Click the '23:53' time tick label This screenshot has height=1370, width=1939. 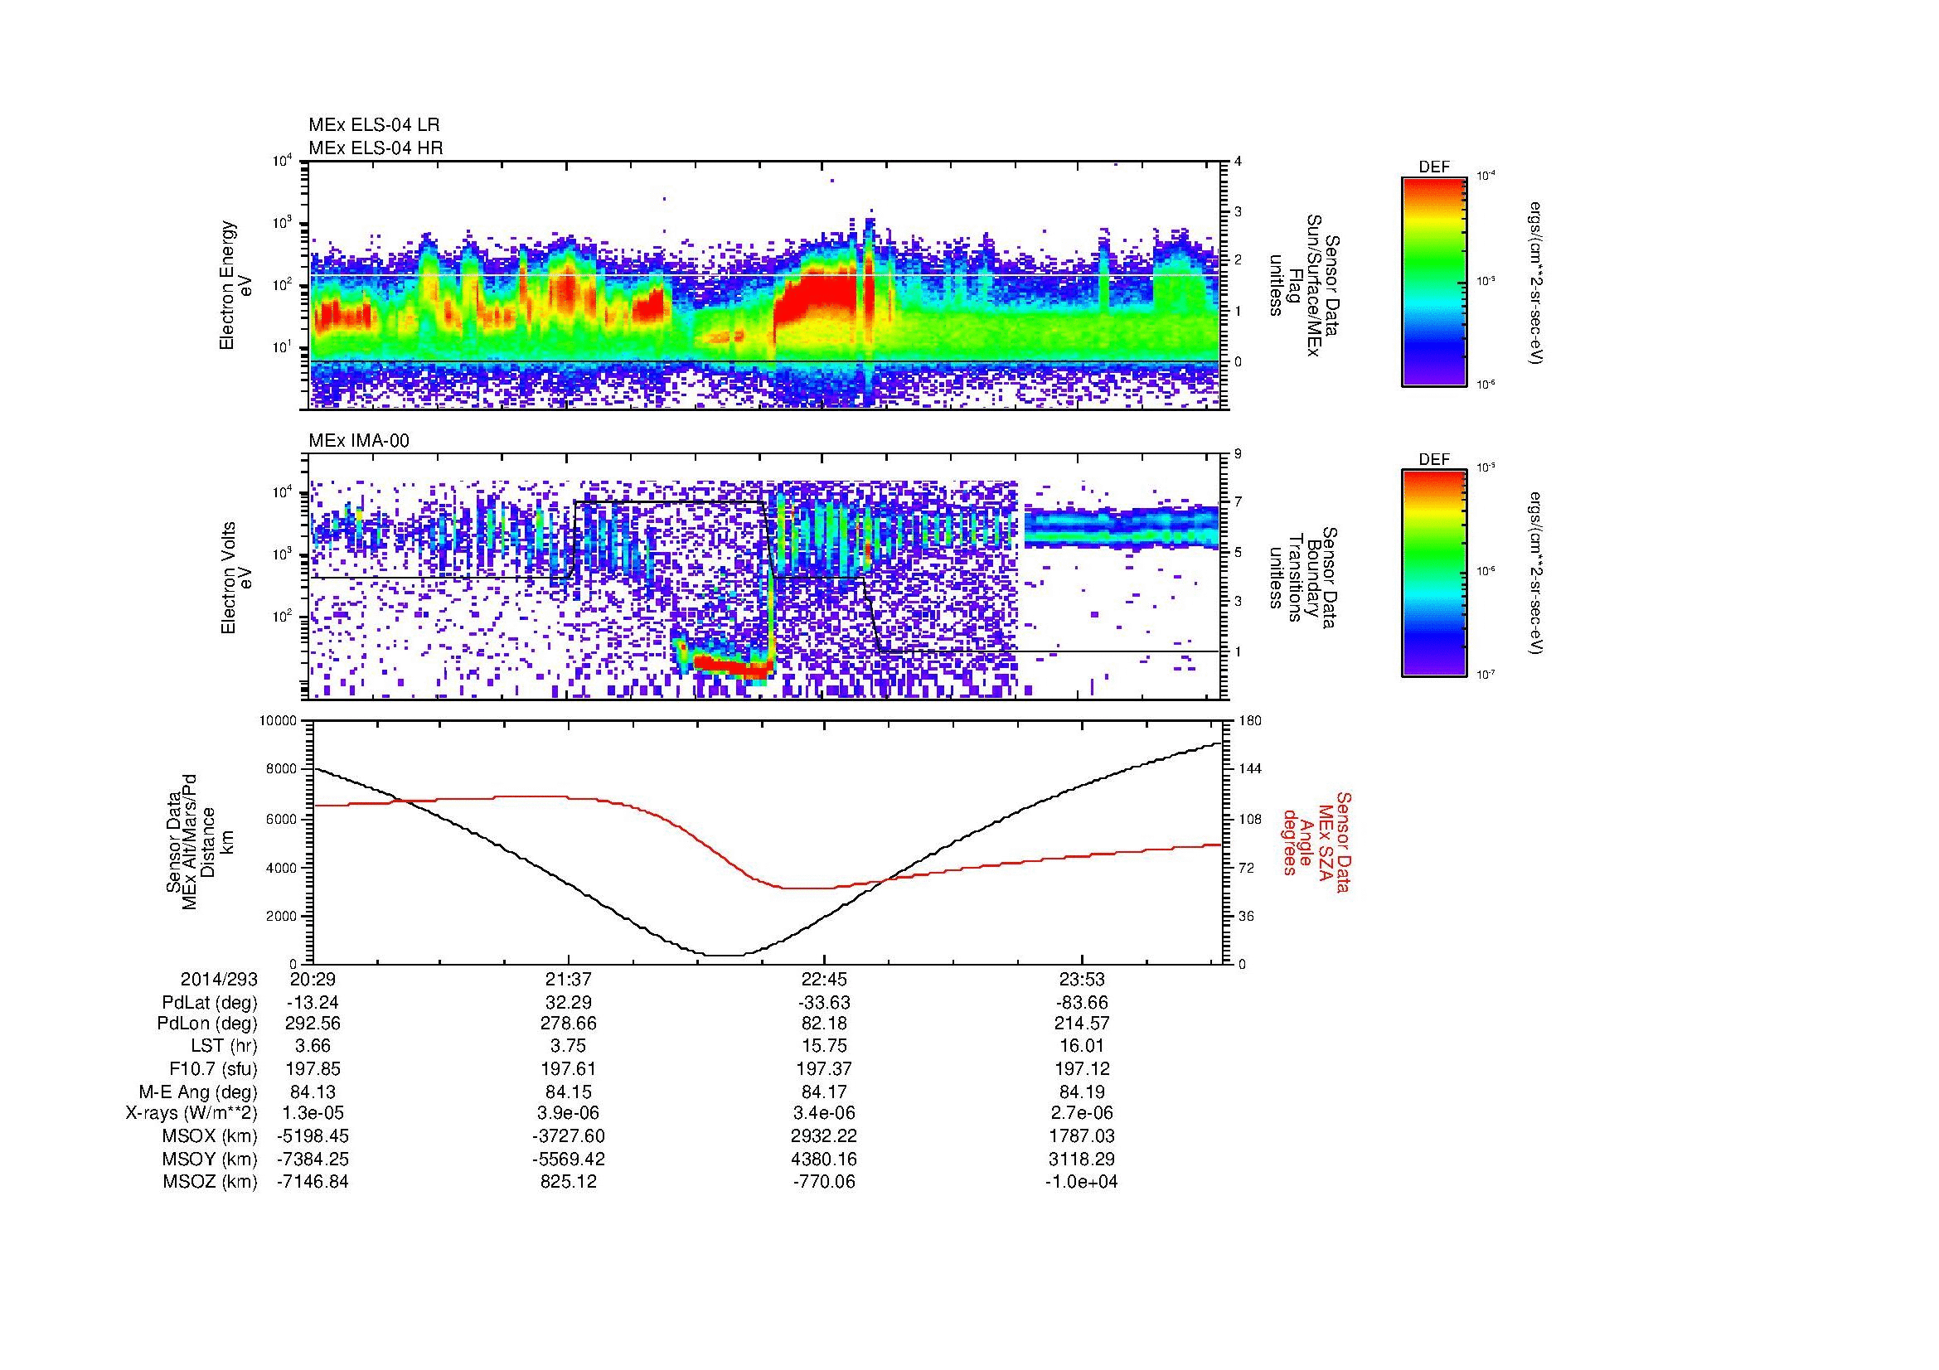(1082, 980)
